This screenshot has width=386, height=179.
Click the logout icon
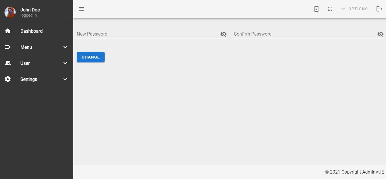(379, 9)
